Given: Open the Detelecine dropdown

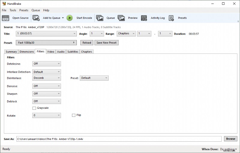Looking at the screenshot, I should pos(46,64).
